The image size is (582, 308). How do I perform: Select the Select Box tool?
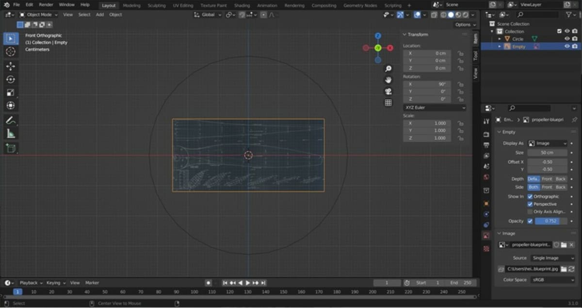(x=11, y=38)
